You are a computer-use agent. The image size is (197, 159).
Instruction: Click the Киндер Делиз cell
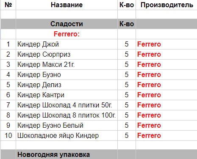tap(67, 85)
